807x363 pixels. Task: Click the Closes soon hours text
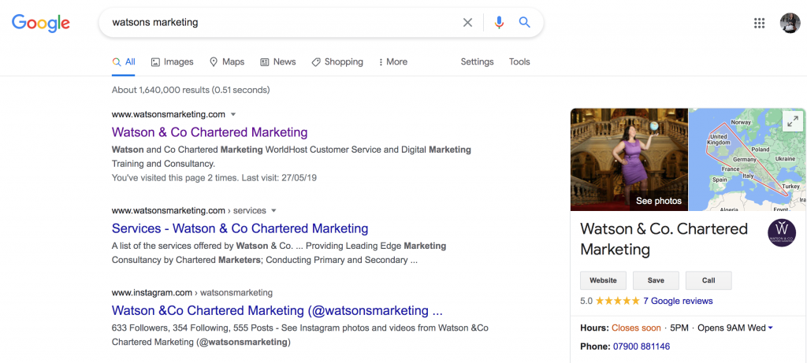click(636, 328)
